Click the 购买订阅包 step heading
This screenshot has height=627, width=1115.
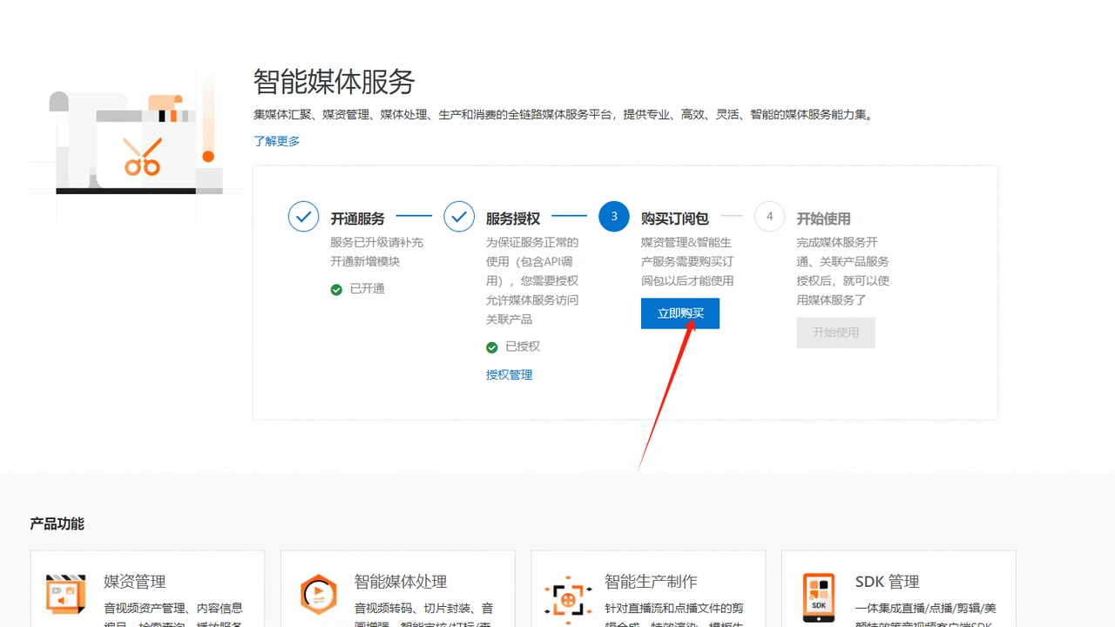point(675,219)
